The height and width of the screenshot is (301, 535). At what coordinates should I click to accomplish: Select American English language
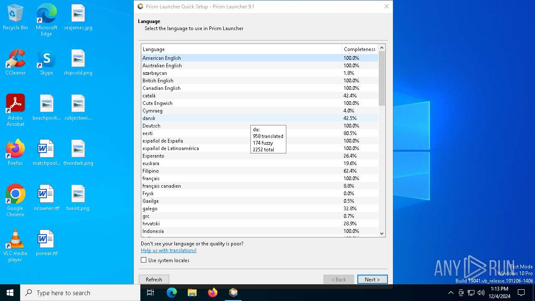[x=260, y=58]
